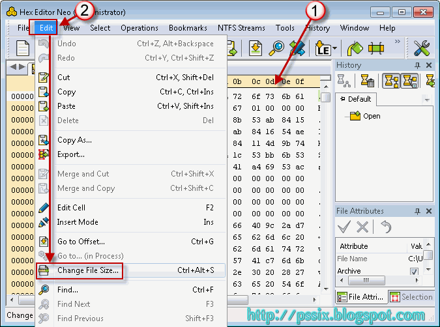Close the File Attributes panel
440x327 pixels.
(429, 211)
